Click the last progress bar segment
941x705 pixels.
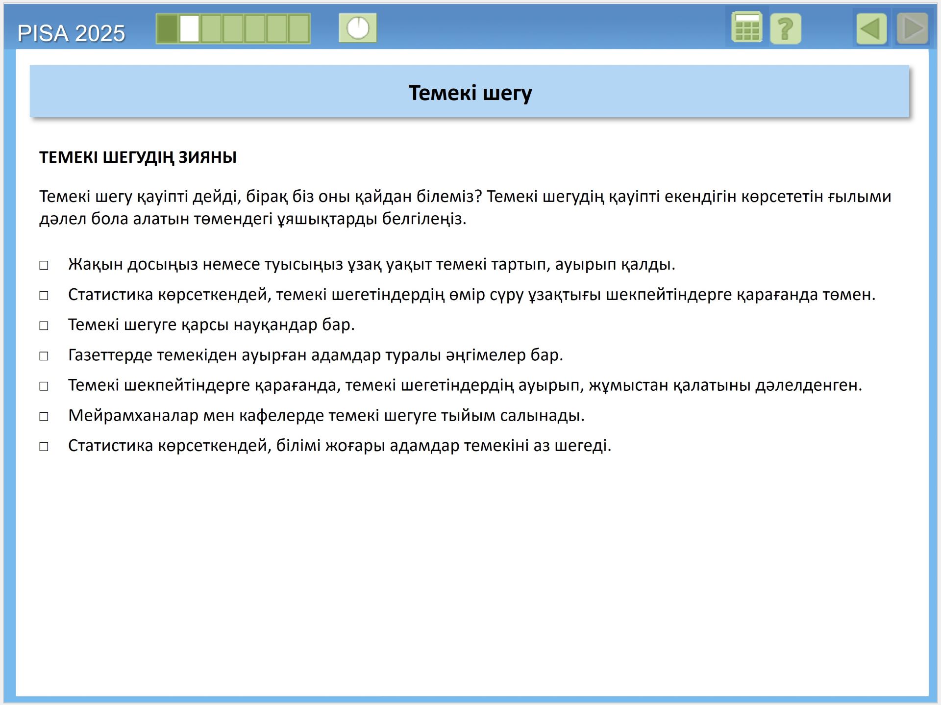(299, 28)
